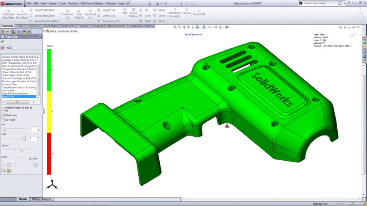Click the Max range slider handle
The height and width of the screenshot is (206, 367).
coord(24,139)
